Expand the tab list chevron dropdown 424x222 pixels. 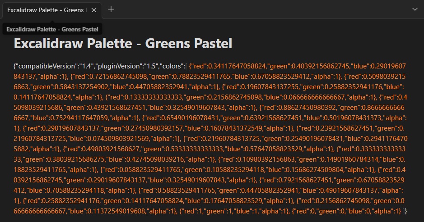point(415,9)
